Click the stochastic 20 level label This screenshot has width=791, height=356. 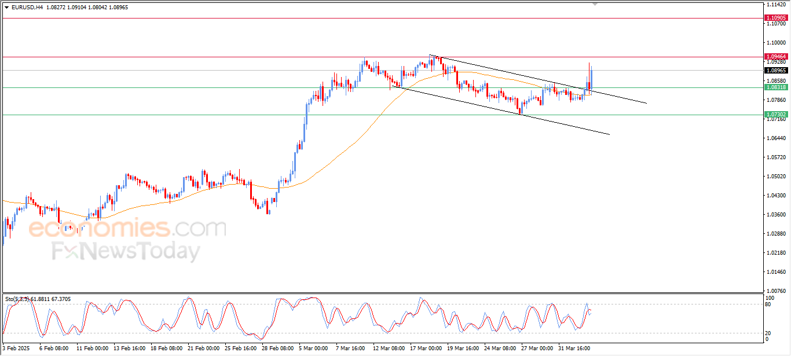(768, 333)
